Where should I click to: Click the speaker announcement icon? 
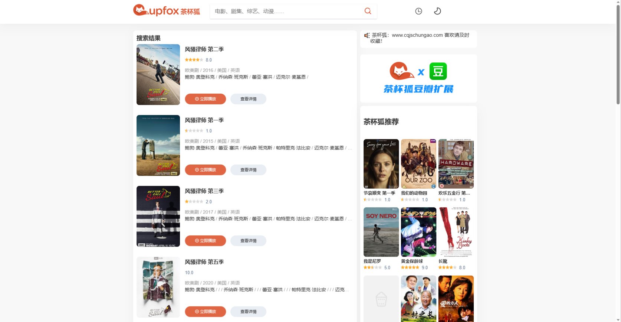pyautogui.click(x=367, y=35)
